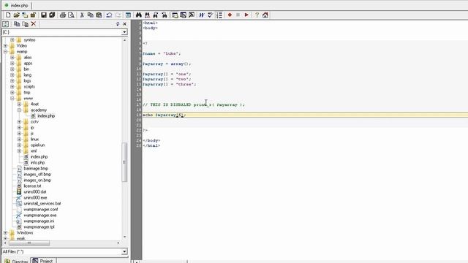This screenshot has height=263, width=468.
Task: Open Print Preview from toolbar
Action: (x=72, y=15)
